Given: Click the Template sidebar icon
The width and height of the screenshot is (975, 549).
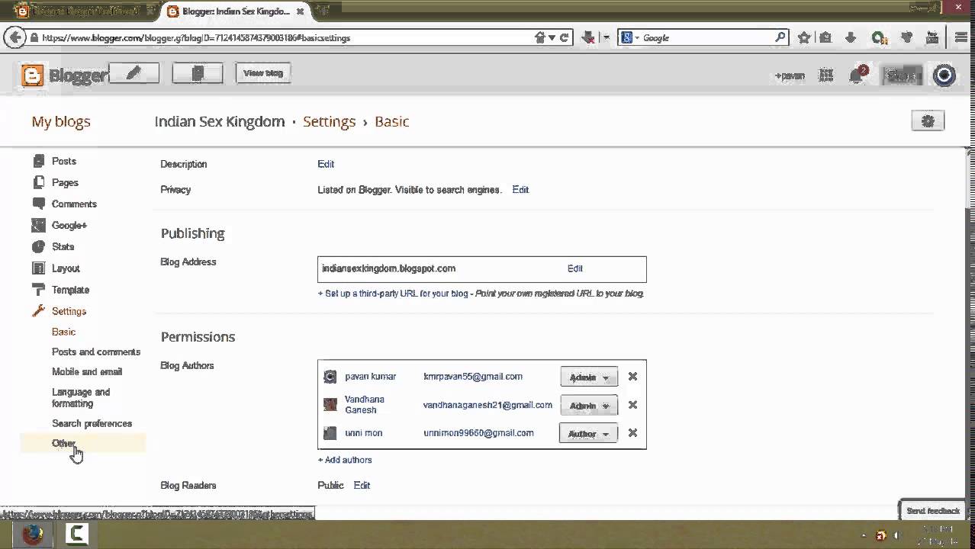Looking at the screenshot, I should point(39,289).
